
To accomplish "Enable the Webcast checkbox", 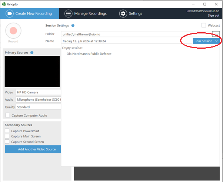I will click(x=204, y=25).
